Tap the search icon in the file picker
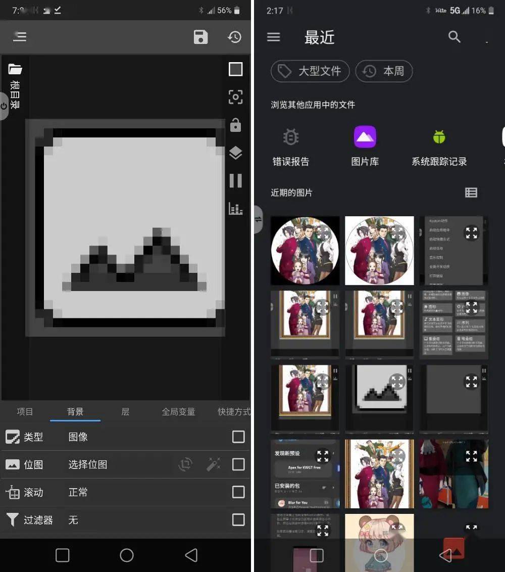Viewport: 505px width, 572px height. (454, 37)
